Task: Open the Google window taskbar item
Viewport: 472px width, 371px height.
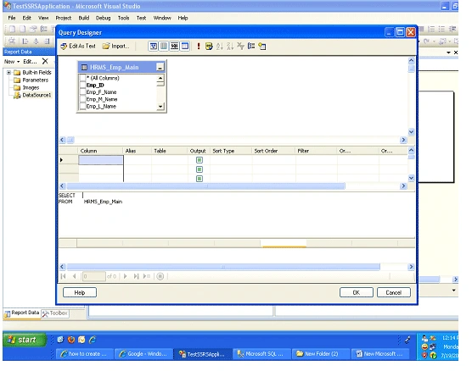Action: coord(143,354)
